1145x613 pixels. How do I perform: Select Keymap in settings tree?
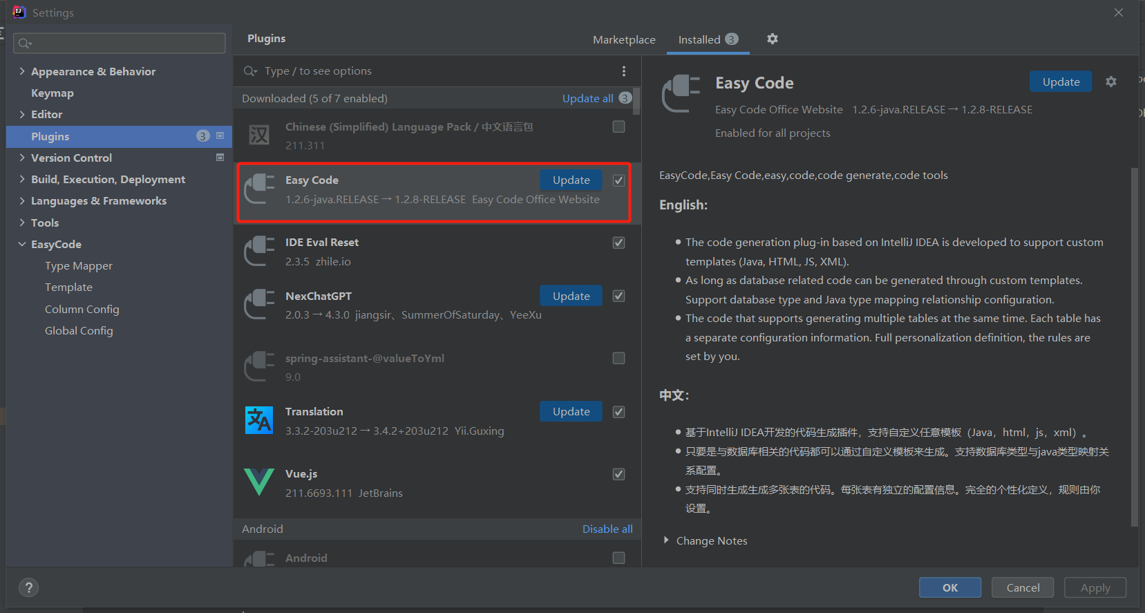pyautogui.click(x=53, y=93)
